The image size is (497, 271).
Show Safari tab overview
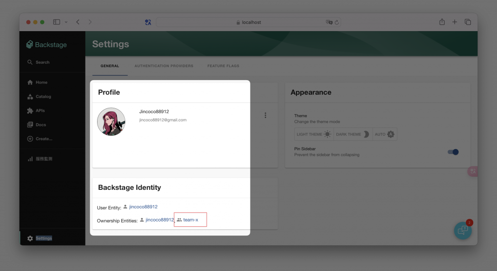(467, 22)
